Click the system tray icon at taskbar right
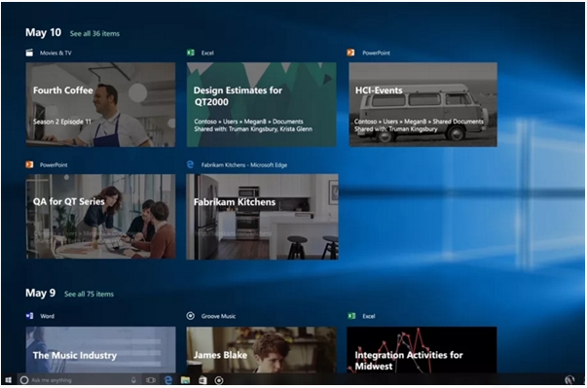The image size is (587, 388). coord(569,380)
